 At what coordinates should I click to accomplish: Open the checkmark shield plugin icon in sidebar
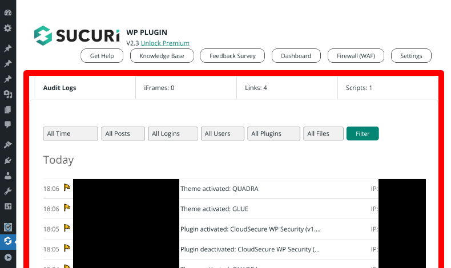coord(8,227)
